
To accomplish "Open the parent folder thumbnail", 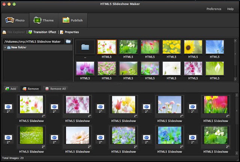I will click(x=85, y=47).
